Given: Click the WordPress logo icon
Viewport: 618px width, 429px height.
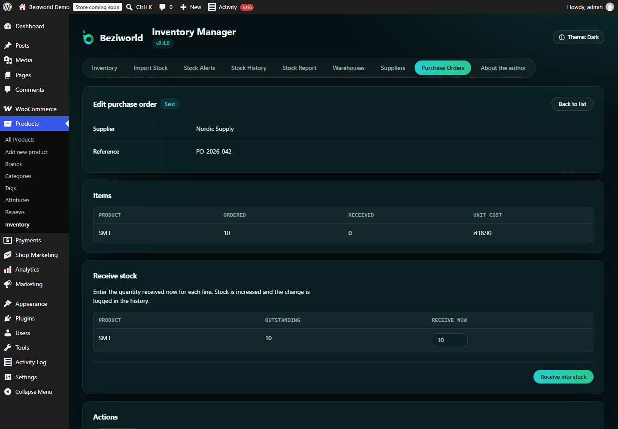Looking at the screenshot, I should coord(7,7).
